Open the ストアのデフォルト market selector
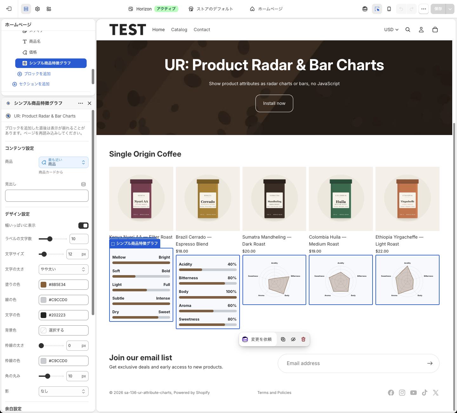This screenshot has height=413, width=457. pyautogui.click(x=211, y=9)
